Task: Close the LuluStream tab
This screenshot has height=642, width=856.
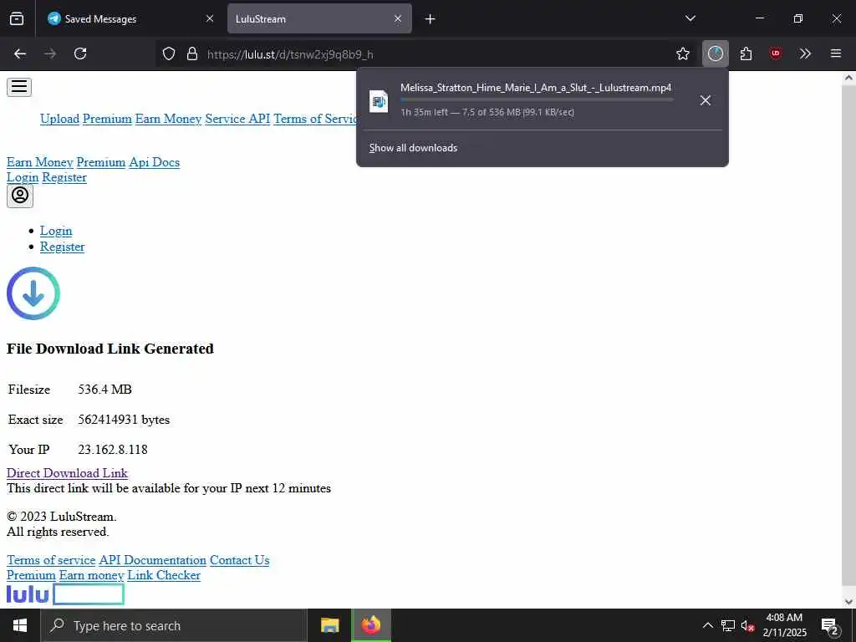Action: click(x=398, y=18)
